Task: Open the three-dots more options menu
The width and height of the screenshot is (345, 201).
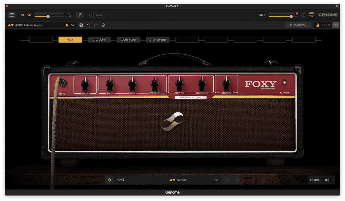Action: [x=236, y=180]
